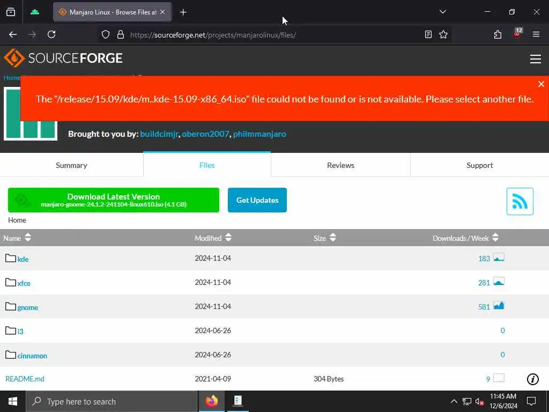
Task: Switch to the Summary tab
Action: pos(71,165)
